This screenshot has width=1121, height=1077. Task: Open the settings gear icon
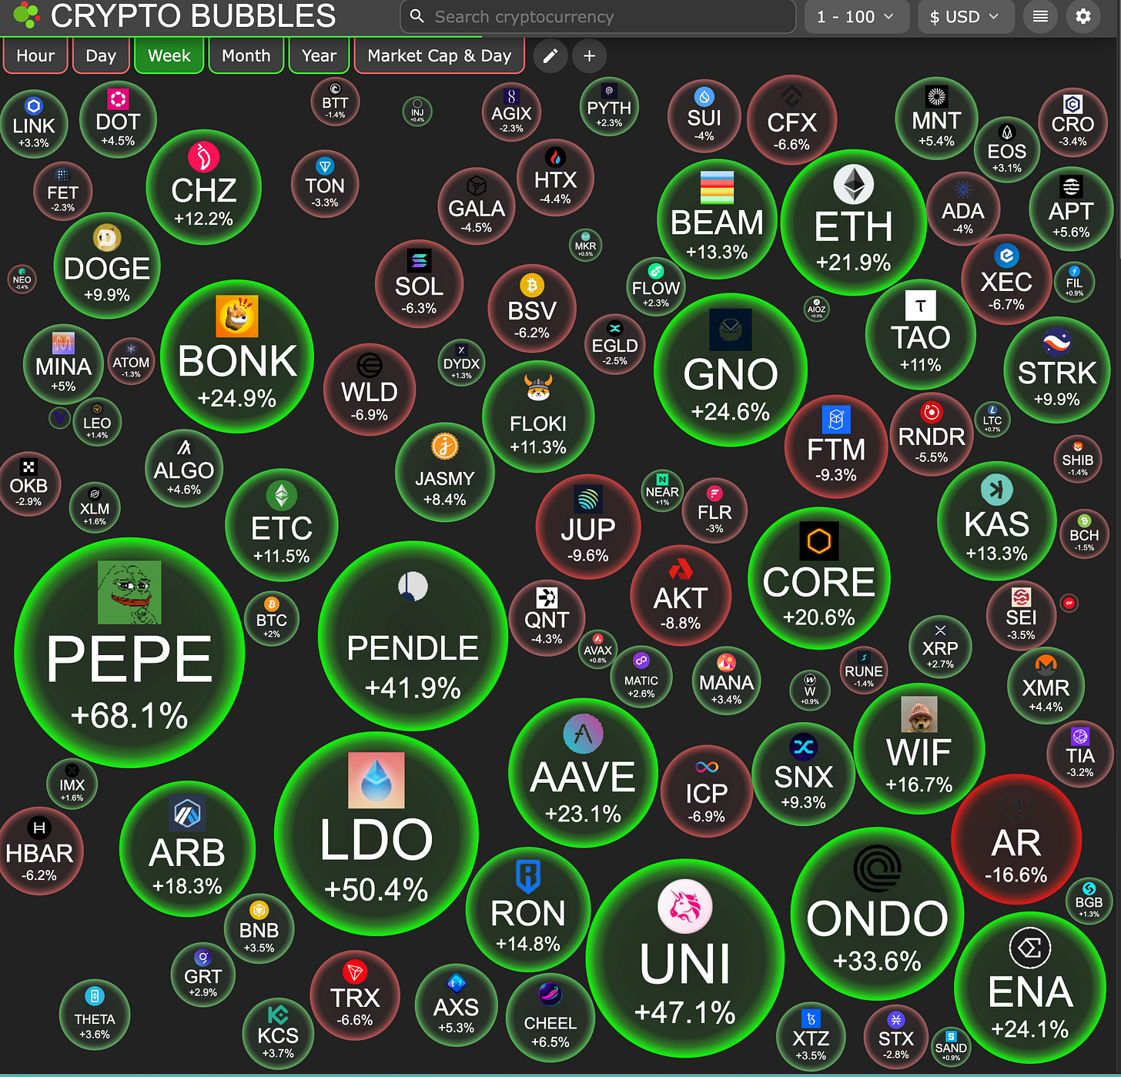coord(1083,16)
